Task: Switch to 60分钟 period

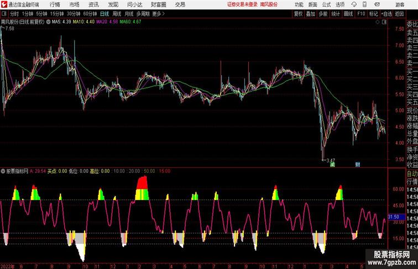Action: coord(90,14)
